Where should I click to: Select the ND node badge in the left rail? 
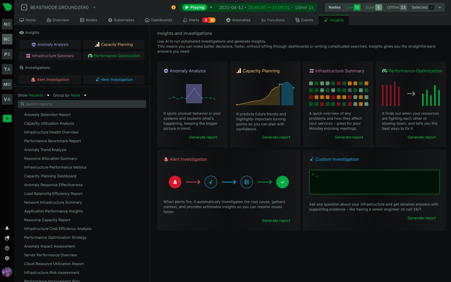[x=7, y=24]
